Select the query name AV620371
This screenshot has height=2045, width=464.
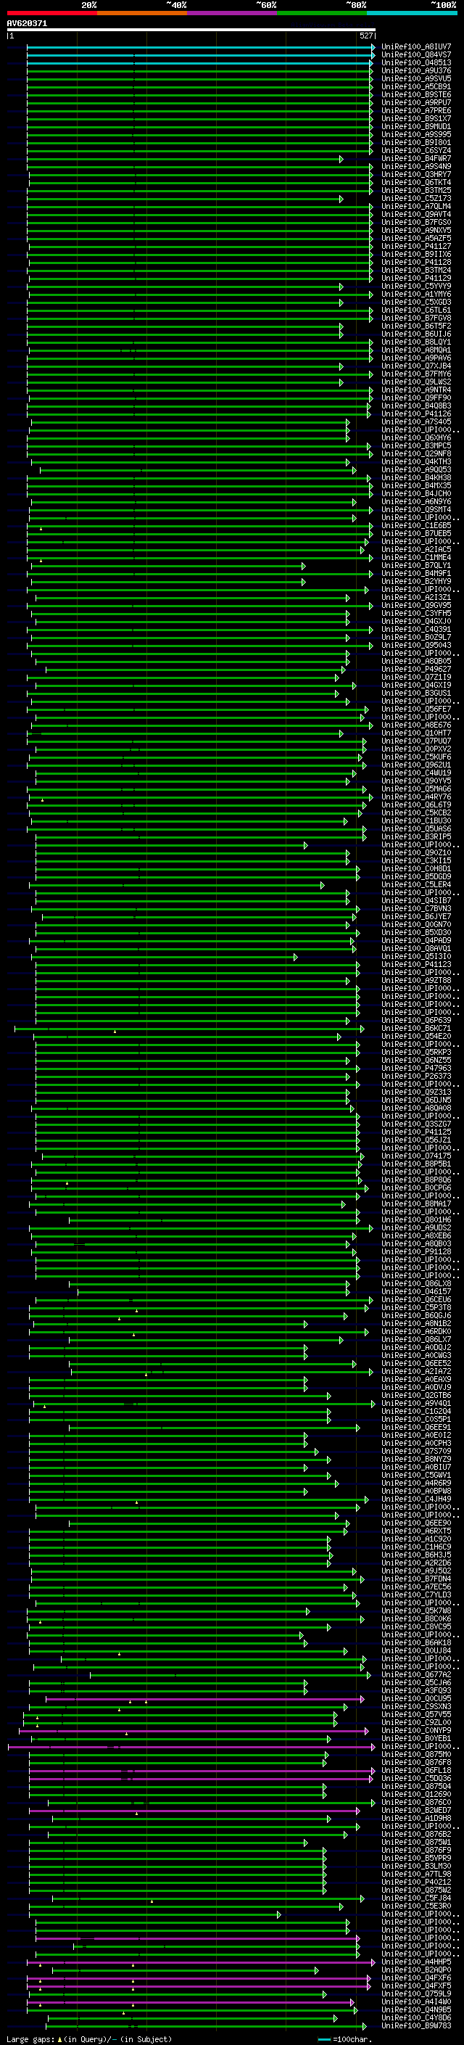27,24
